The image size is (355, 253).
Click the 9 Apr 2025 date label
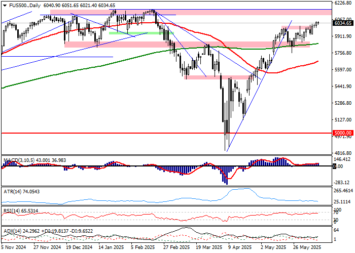click(x=240, y=247)
